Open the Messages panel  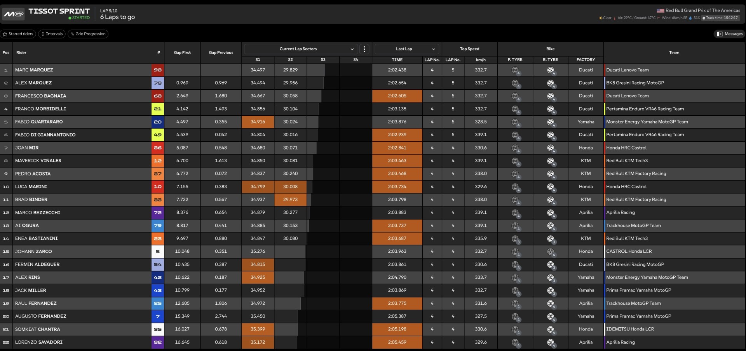coord(730,34)
